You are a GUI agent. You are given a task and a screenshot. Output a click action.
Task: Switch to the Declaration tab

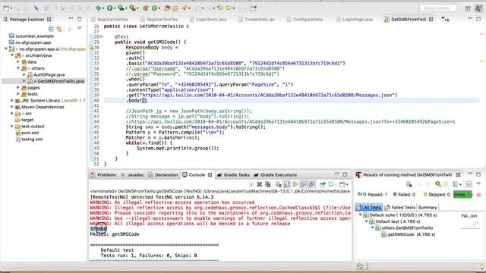coord(163,175)
